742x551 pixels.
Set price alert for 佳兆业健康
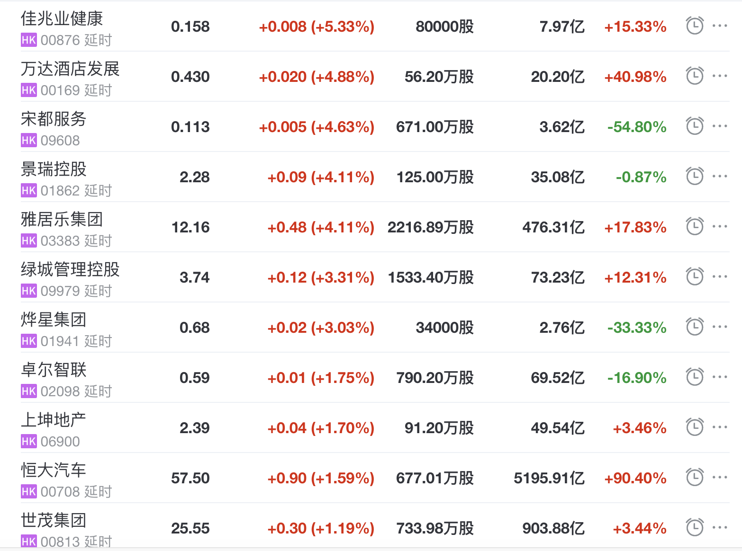point(695,26)
